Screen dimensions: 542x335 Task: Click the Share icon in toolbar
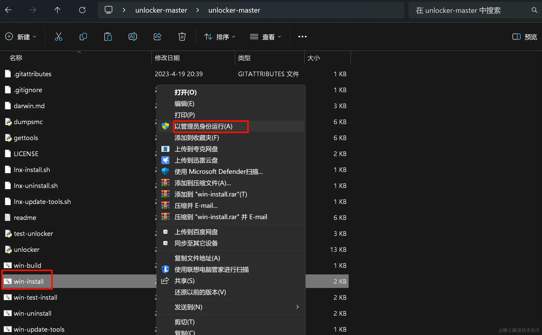tap(157, 37)
